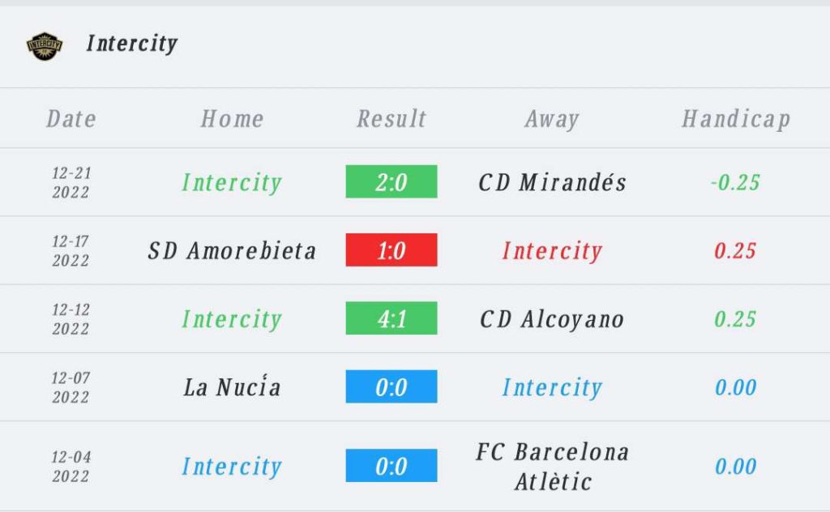Select the 12-21 2022 match date
This screenshot has width=830, height=512.
(x=71, y=182)
